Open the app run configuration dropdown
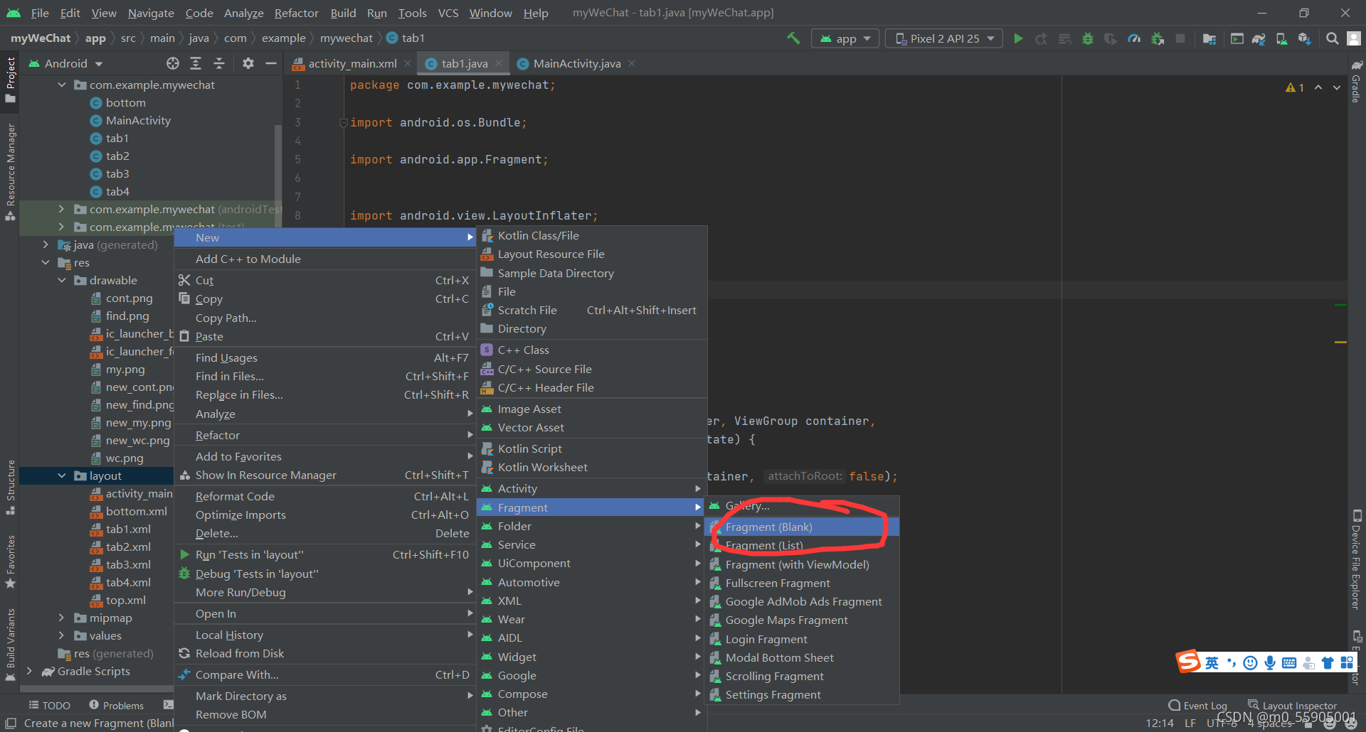 tap(845, 38)
